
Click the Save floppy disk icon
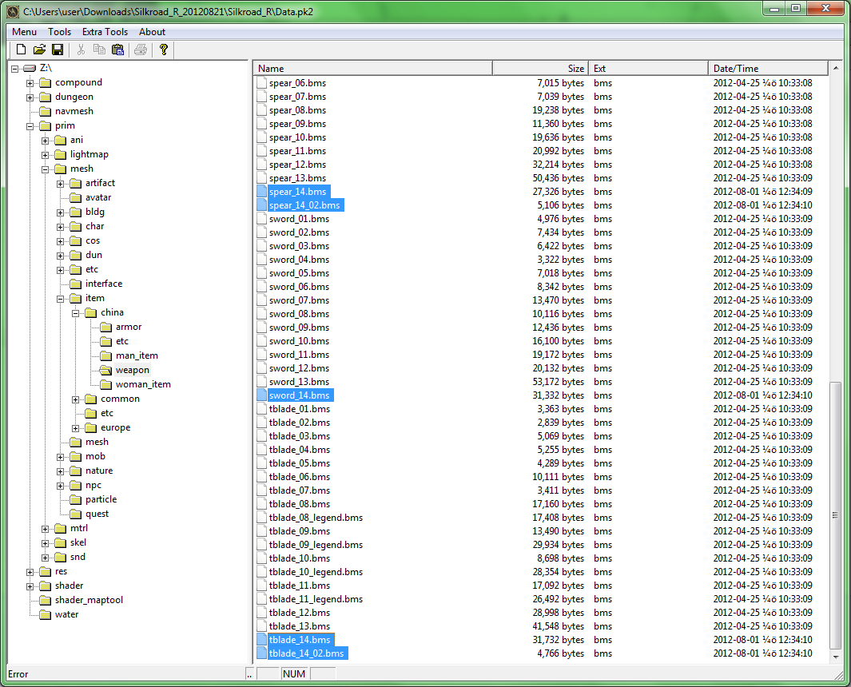(58, 50)
